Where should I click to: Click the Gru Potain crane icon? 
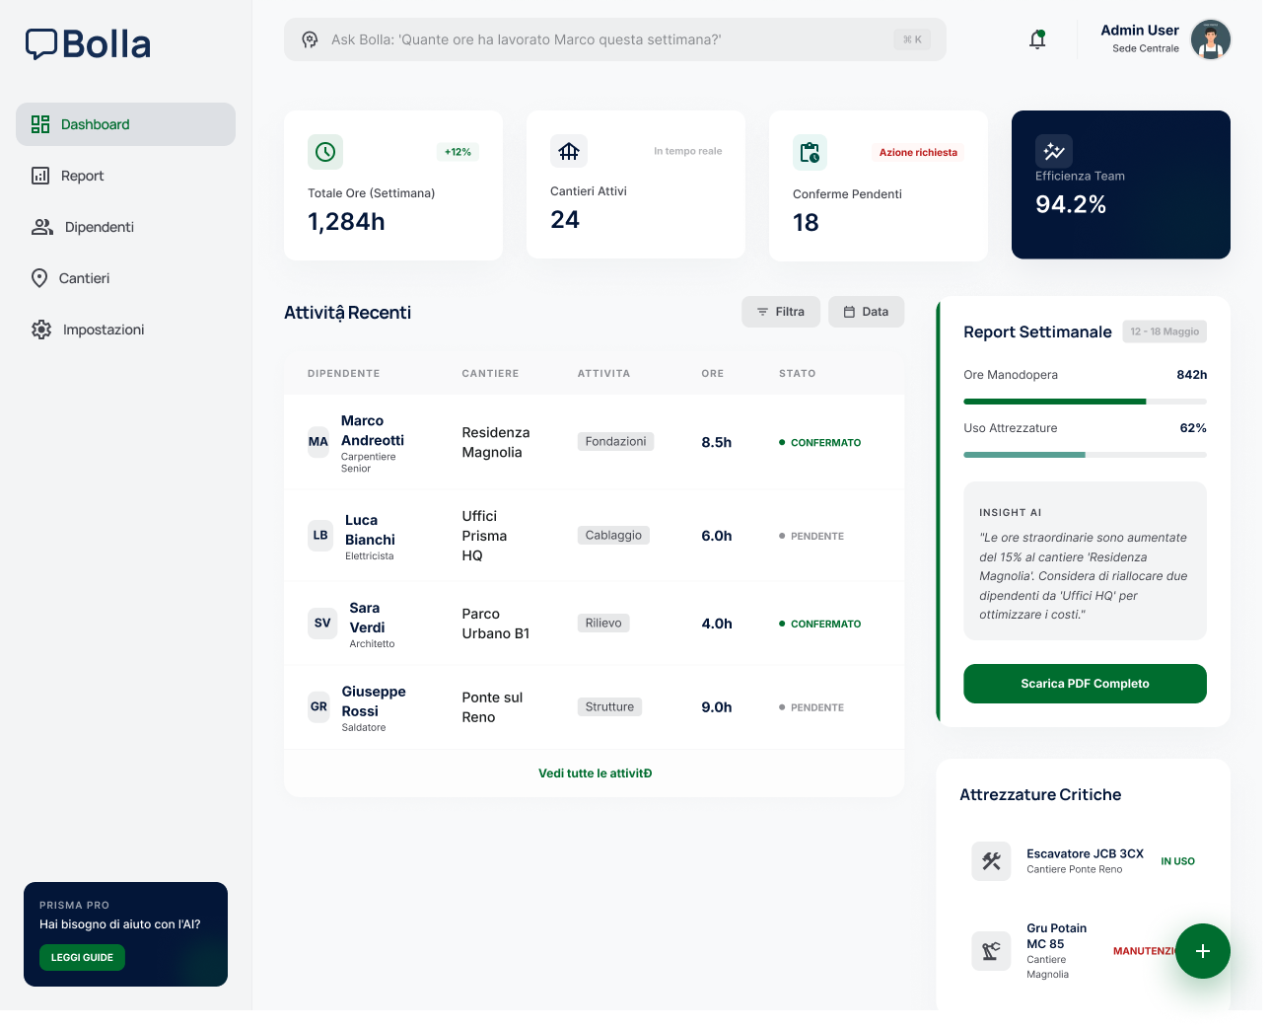point(991,951)
